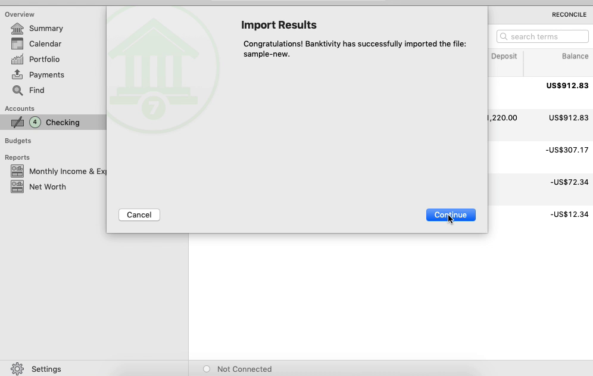Click the Not Connected status indicator circle
Image resolution: width=593 pixels, height=376 pixels.
(207, 369)
